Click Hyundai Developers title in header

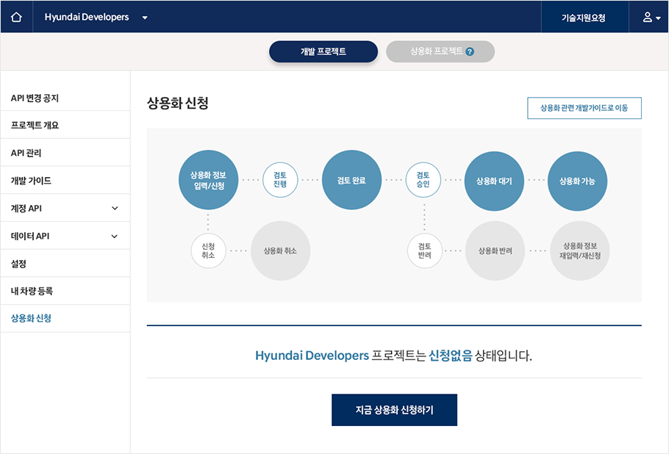point(87,17)
